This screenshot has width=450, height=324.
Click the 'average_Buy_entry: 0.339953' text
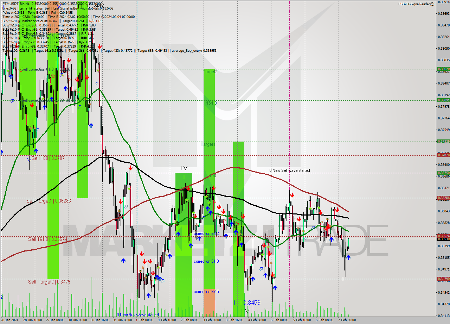(x=193, y=50)
